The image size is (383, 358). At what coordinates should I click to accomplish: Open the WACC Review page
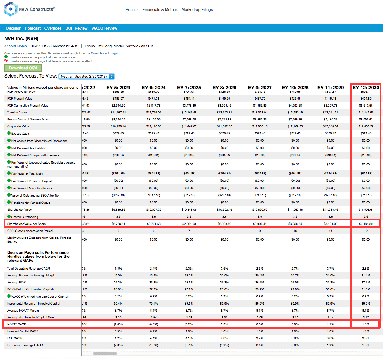point(104,28)
